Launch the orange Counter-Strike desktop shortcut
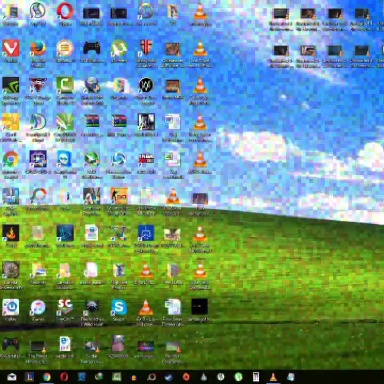This screenshot has width=384, height=384. (x=119, y=195)
